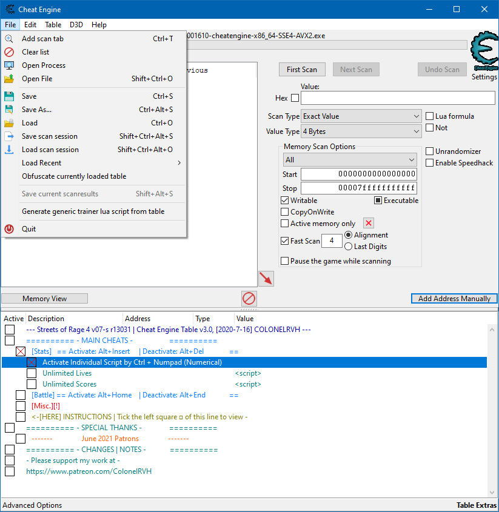Activate the Unlimited Scores script checkbox
Viewport: 499px width, 512px height.
tap(32, 384)
